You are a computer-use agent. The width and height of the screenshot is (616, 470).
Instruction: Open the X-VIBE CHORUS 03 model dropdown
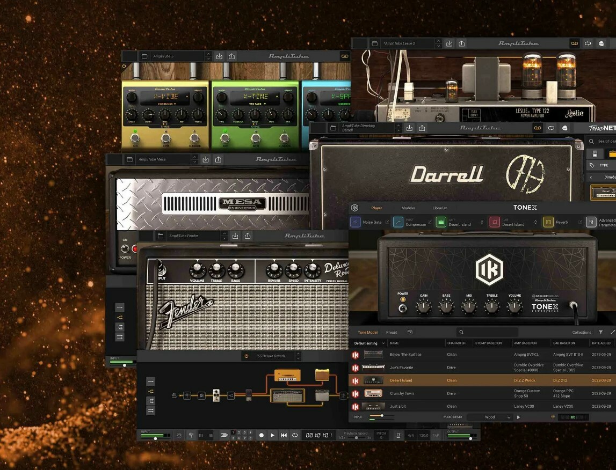point(166,104)
